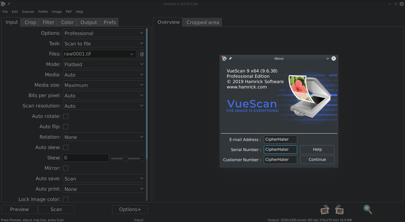
Task: Open the File menu
Action: [5, 12]
